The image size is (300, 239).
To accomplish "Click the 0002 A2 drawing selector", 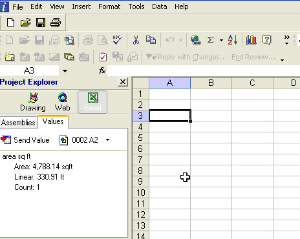I will click(x=85, y=140).
